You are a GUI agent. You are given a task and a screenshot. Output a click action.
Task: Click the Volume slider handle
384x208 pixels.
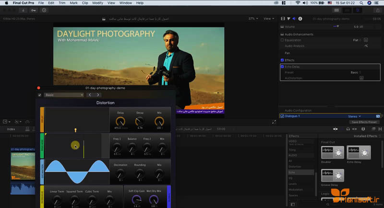(x=337, y=26)
